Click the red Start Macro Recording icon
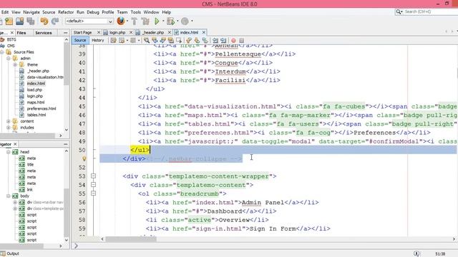458x257 pixels. (233, 41)
